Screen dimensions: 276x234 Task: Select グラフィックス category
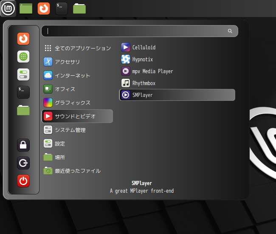(77, 103)
